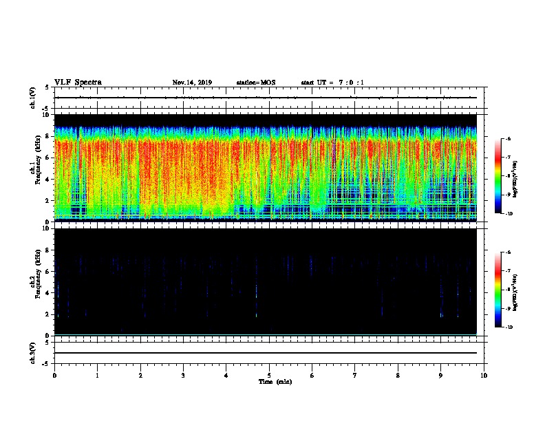Click the ch.3 voltage waveform strip
Image resolution: width=545 pixels, height=421 pixels.
coord(269,353)
